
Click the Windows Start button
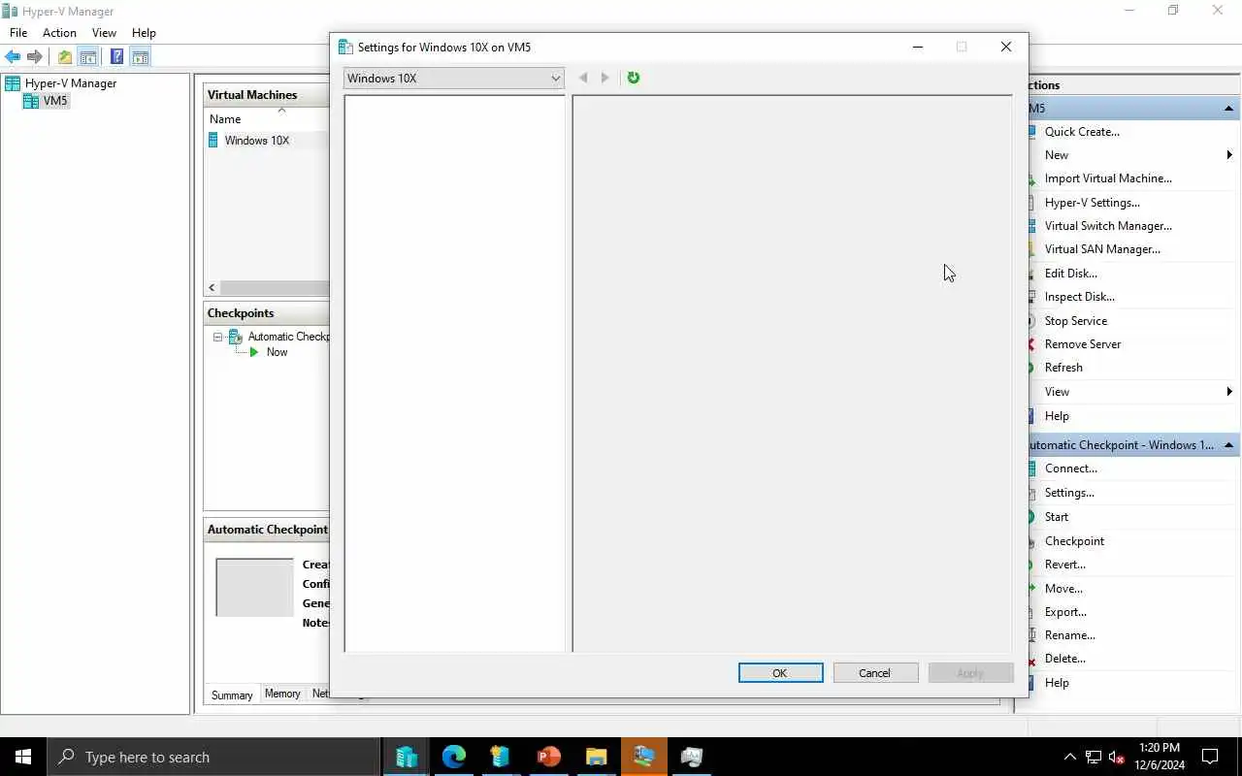pyautogui.click(x=23, y=757)
